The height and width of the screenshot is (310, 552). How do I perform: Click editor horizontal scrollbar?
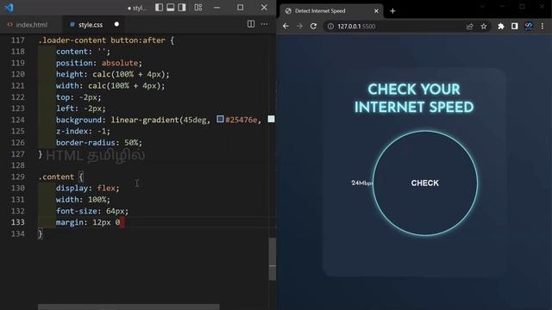(129, 307)
